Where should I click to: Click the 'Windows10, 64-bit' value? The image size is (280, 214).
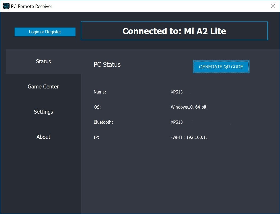pyautogui.click(x=189, y=107)
